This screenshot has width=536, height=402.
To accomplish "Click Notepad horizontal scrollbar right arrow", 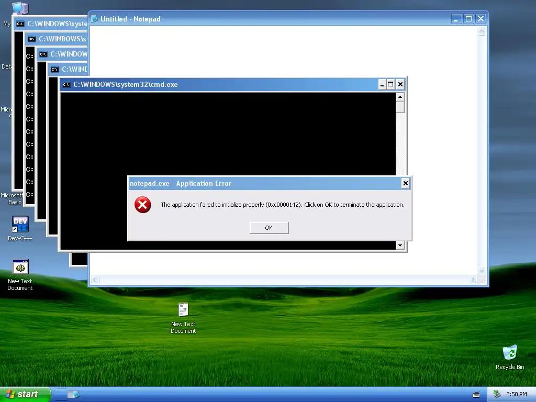I will click(x=473, y=280).
